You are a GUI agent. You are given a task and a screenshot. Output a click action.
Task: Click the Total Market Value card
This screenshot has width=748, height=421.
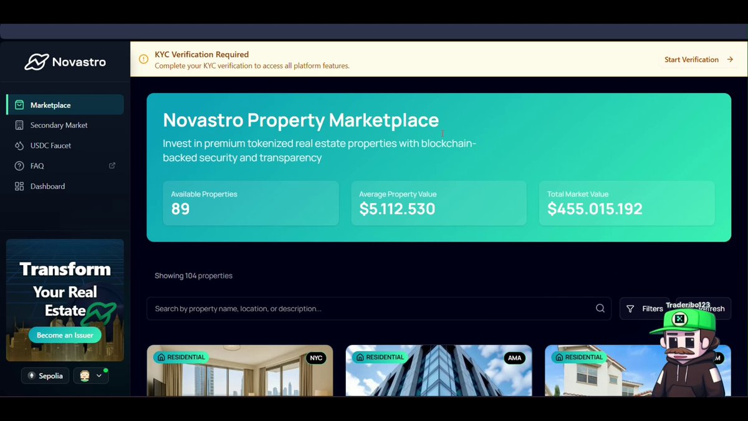[x=627, y=203]
